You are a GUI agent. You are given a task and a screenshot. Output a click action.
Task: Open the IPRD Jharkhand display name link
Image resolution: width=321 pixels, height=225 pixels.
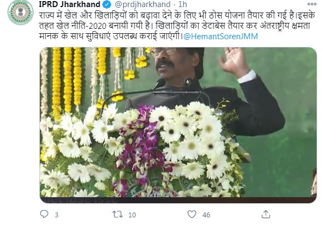70,4
